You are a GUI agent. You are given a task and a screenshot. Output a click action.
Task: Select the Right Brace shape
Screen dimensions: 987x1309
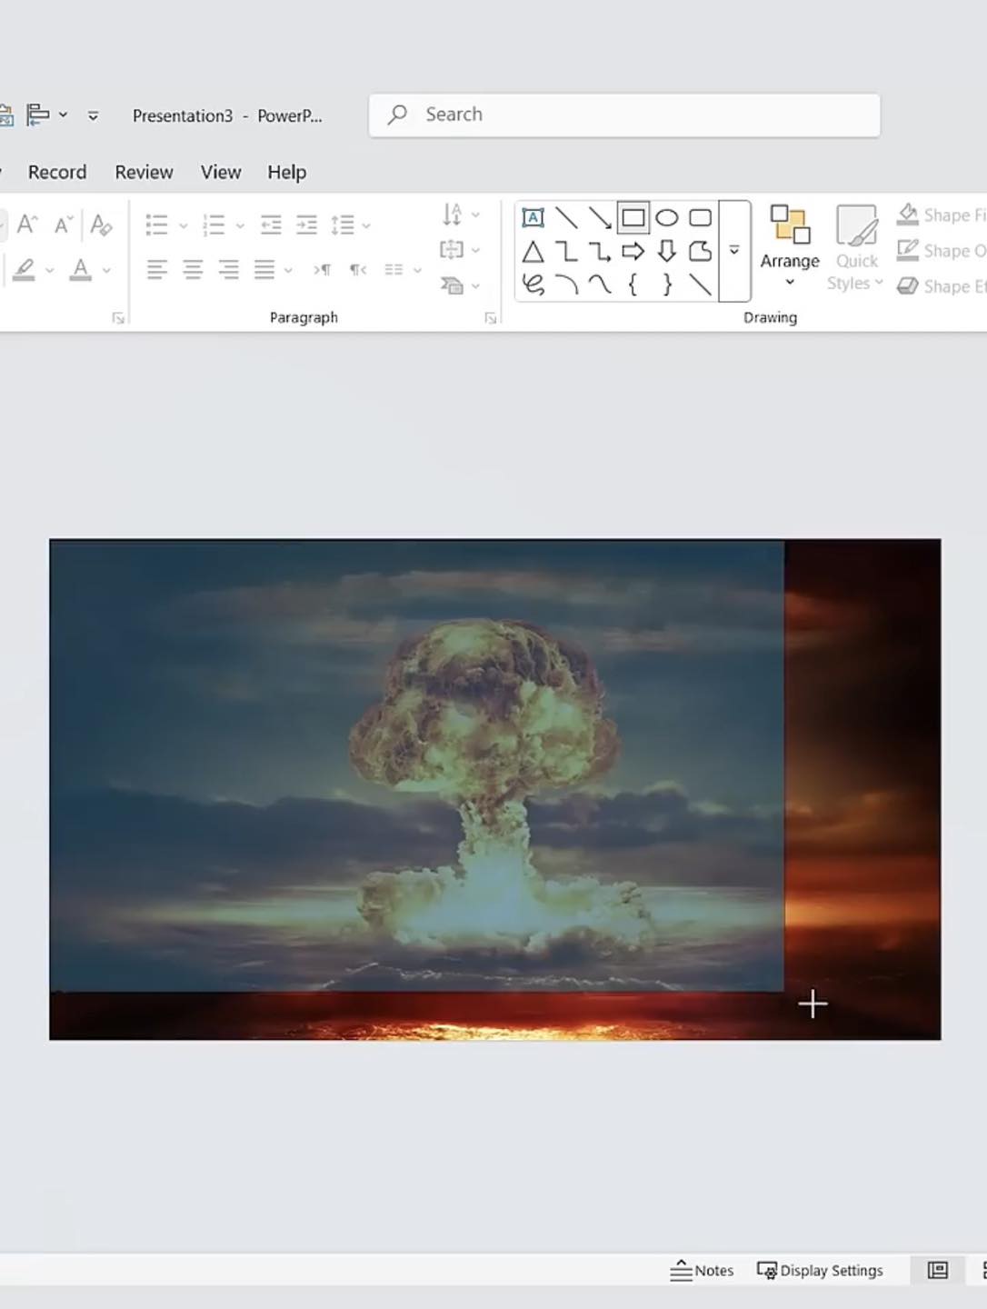667,285
